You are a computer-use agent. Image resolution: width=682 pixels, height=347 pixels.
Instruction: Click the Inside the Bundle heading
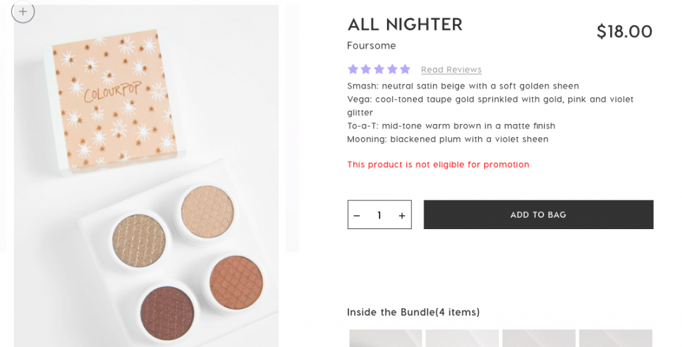[413, 312]
